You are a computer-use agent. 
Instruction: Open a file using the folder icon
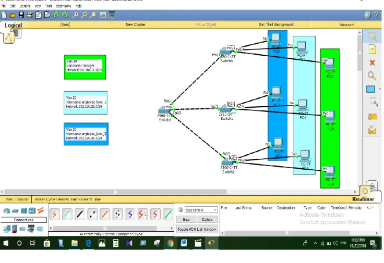click(13, 16)
